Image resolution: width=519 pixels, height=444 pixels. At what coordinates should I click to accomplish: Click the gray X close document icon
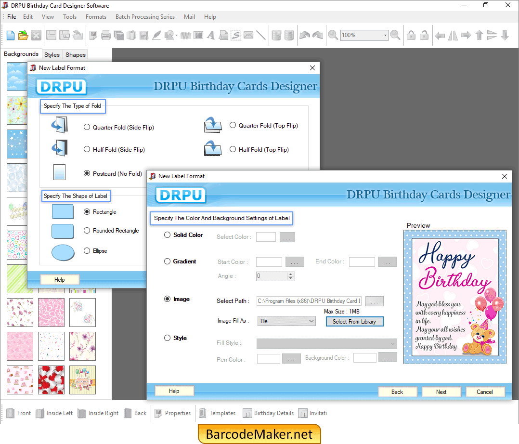point(36,35)
